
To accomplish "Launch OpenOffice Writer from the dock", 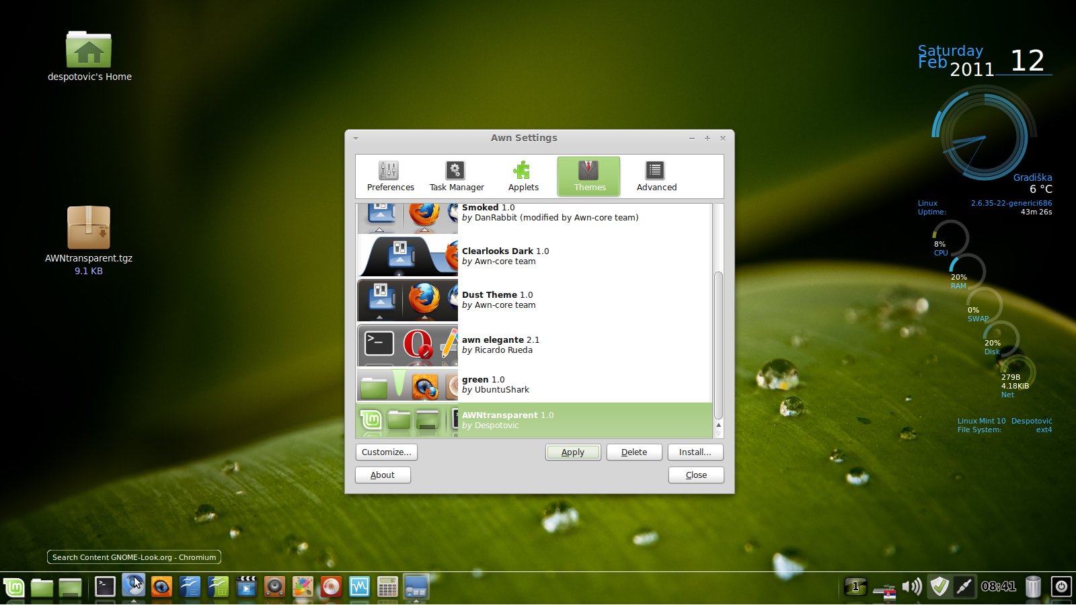I will coord(190,587).
